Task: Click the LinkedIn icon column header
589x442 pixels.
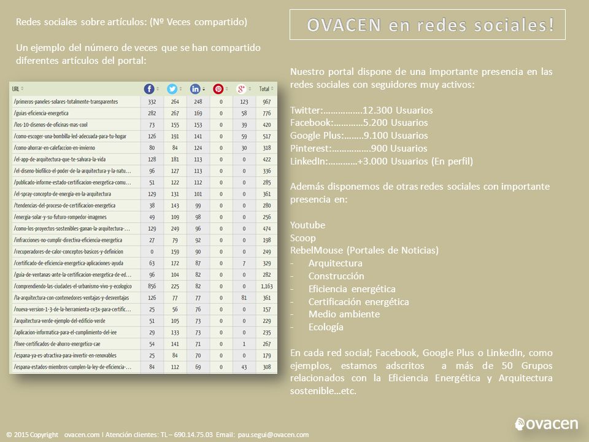Action: [x=195, y=88]
